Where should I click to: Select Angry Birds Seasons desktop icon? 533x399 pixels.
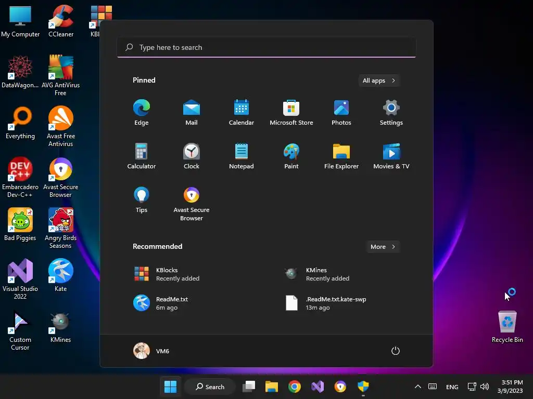[x=61, y=229]
